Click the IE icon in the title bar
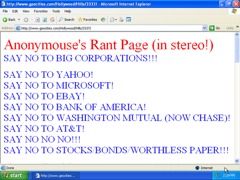240x180 pixels. point(3,4)
